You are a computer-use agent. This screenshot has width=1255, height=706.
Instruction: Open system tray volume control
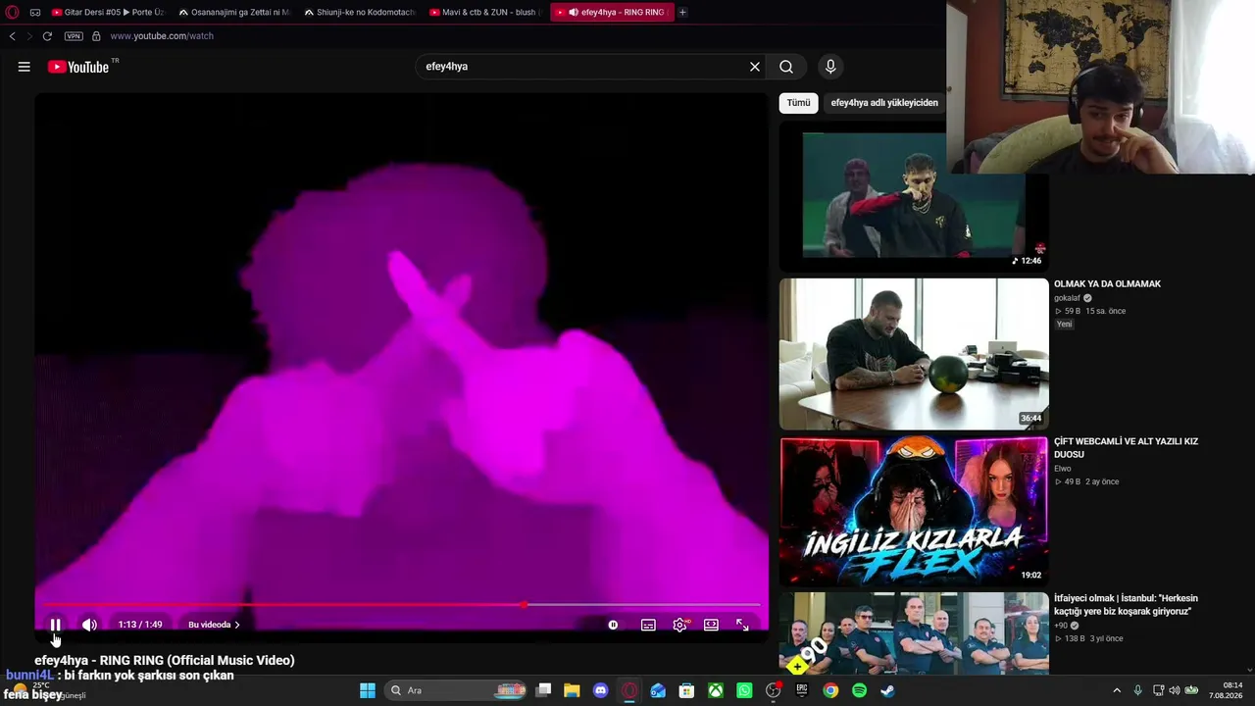point(1175,690)
